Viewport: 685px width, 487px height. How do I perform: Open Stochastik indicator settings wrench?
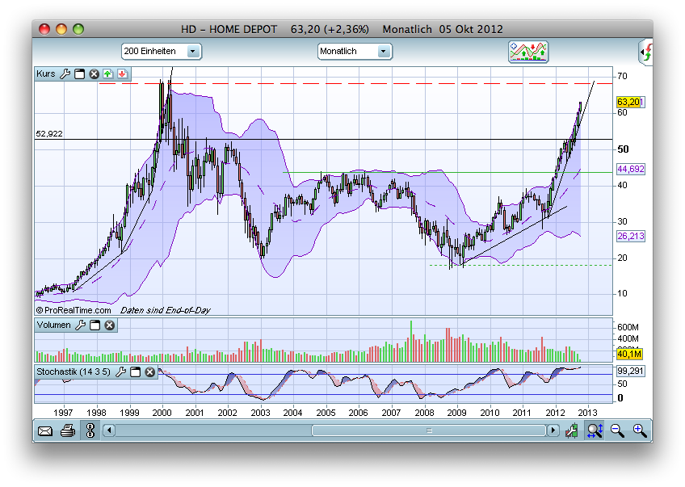click(120, 372)
